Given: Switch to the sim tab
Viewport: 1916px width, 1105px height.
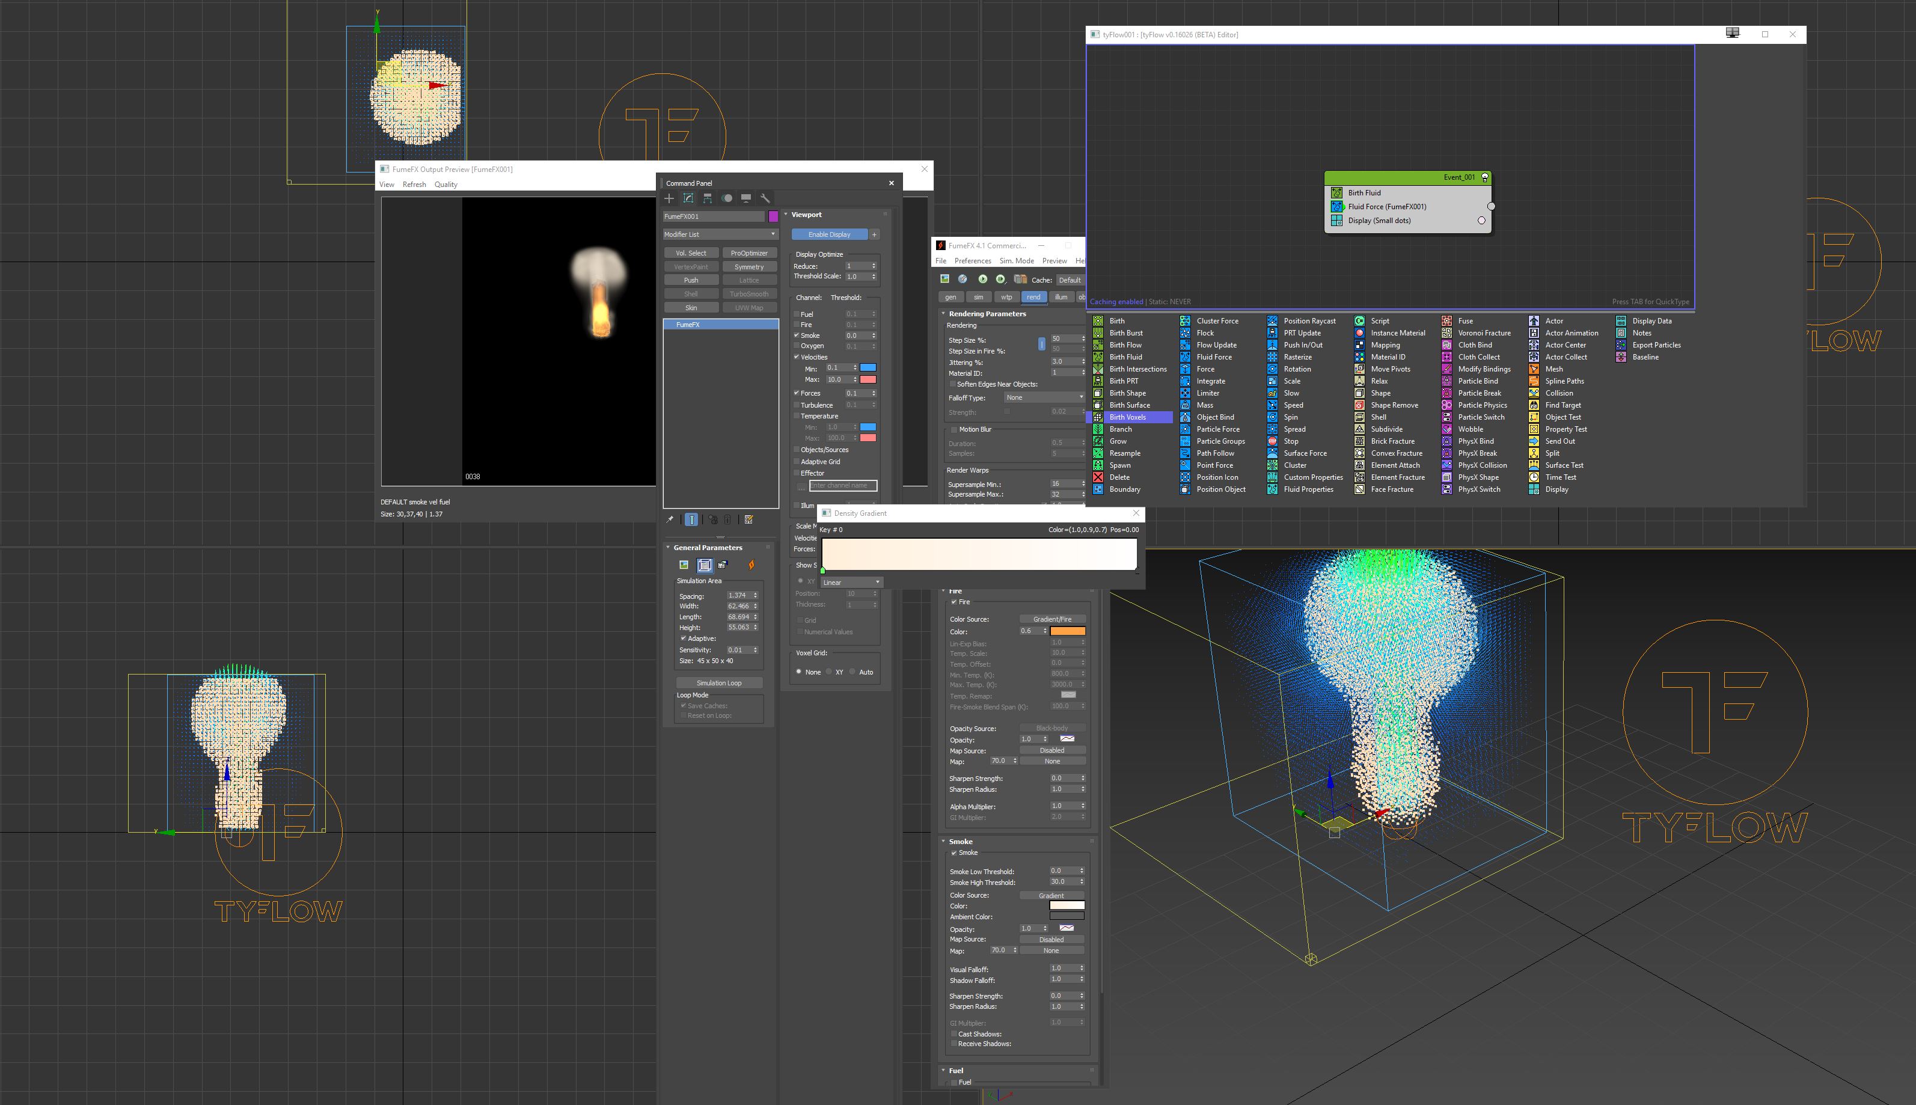Looking at the screenshot, I should [x=978, y=297].
